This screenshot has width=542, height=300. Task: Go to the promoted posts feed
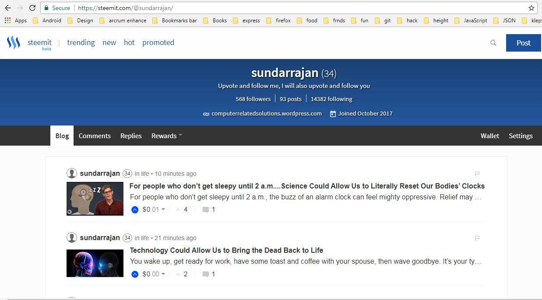(x=158, y=42)
